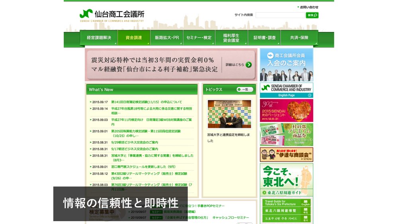Screen dimensions: 398x224
Task: Click 宮城大学と連携協定を締結しました caption
Action: tap(228, 138)
